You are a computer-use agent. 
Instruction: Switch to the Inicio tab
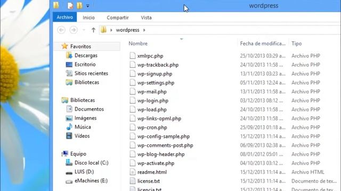click(x=89, y=18)
